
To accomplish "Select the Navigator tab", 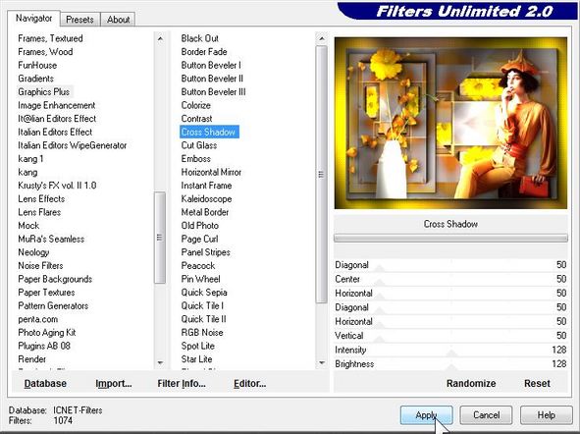I will coord(33,18).
